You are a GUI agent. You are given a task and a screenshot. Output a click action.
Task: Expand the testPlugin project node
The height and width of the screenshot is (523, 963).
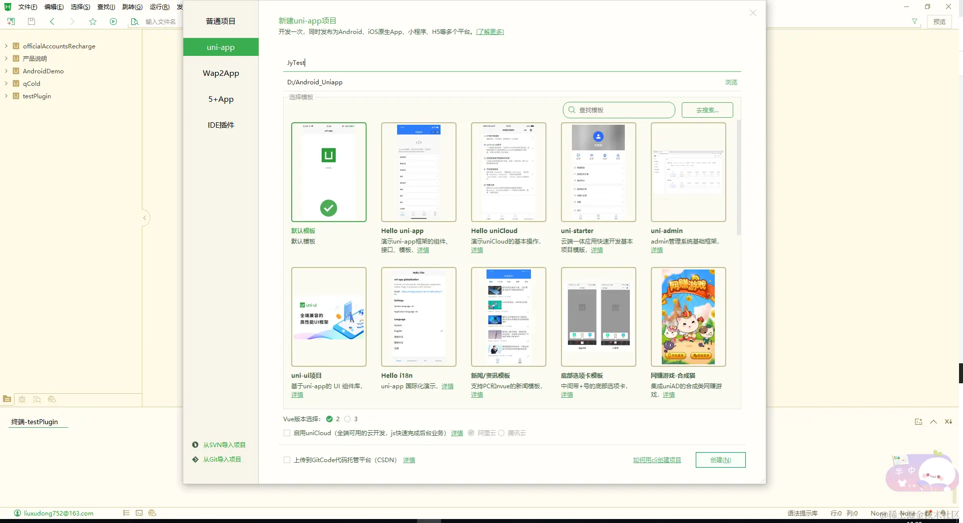6,96
